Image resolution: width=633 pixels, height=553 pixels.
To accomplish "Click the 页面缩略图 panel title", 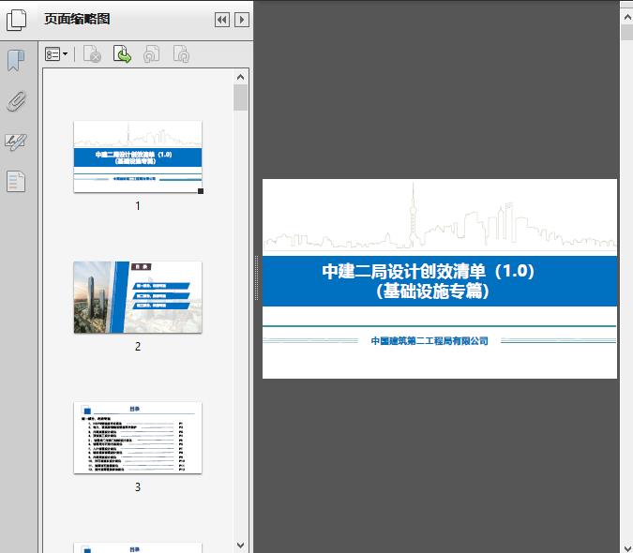I will point(77,19).
